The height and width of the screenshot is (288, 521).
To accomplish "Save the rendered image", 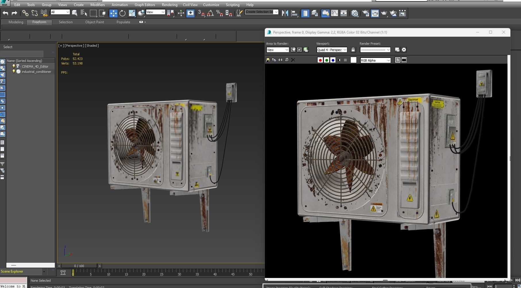I will (268, 60).
